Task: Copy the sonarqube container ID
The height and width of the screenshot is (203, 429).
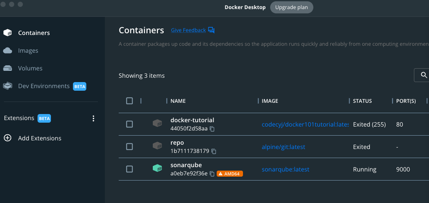Action: point(212,174)
